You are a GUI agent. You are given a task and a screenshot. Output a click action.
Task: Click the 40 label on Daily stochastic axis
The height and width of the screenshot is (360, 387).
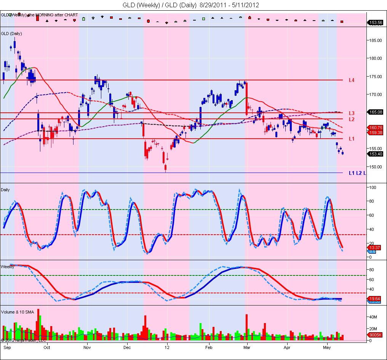click(371, 229)
